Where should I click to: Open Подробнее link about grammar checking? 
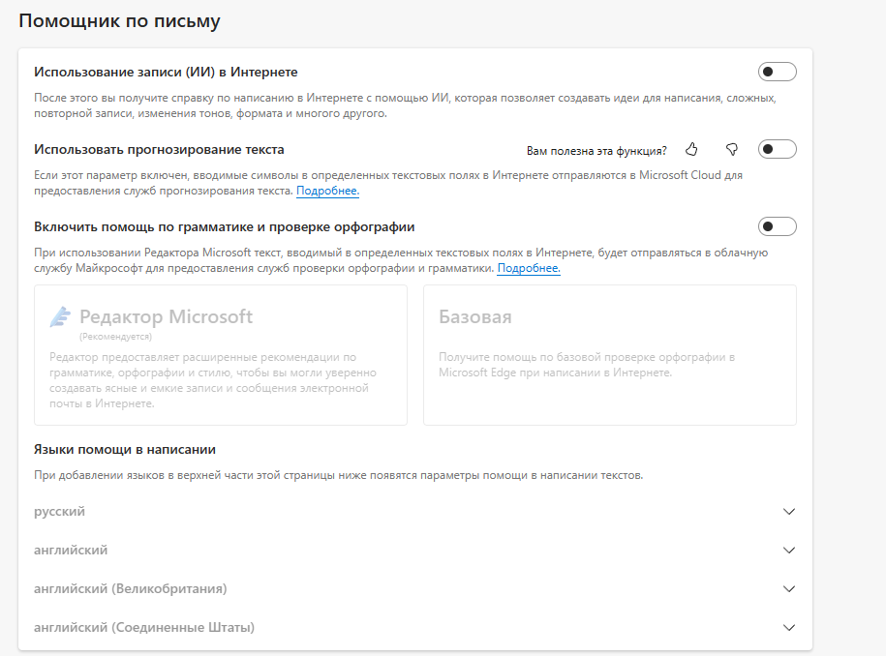529,268
